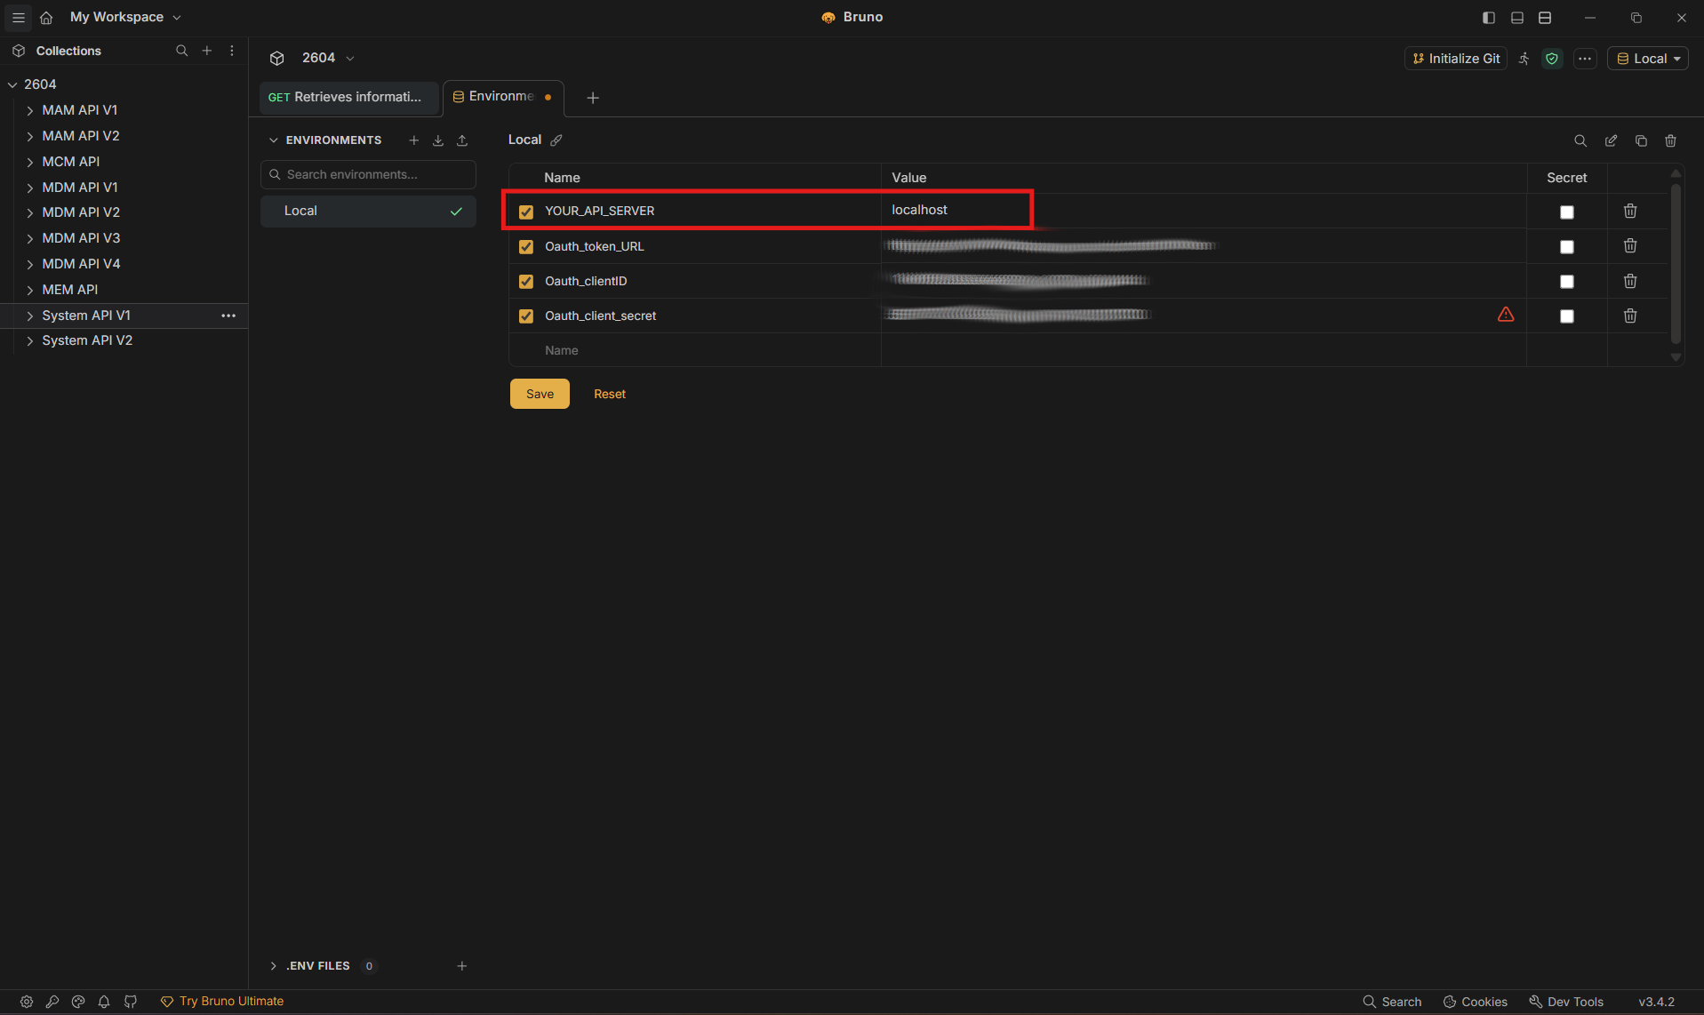Open the collection ellipsis menu in header
This screenshot has width=1704, height=1015.
[1585, 59]
